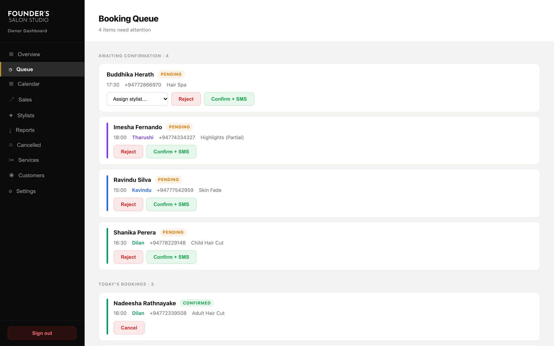Click the Overview grid icon in sidebar
The height and width of the screenshot is (346, 554).
click(x=11, y=54)
